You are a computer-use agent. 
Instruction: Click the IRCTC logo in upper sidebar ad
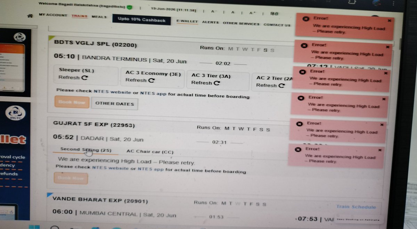[19, 37]
